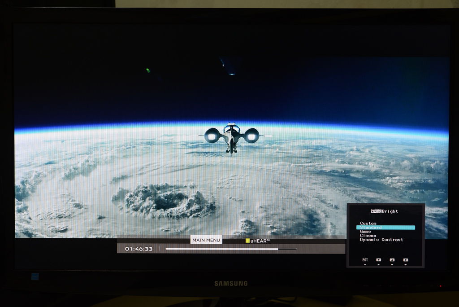Choose Dynamic Contrast in MagicBright menu

tap(381, 240)
